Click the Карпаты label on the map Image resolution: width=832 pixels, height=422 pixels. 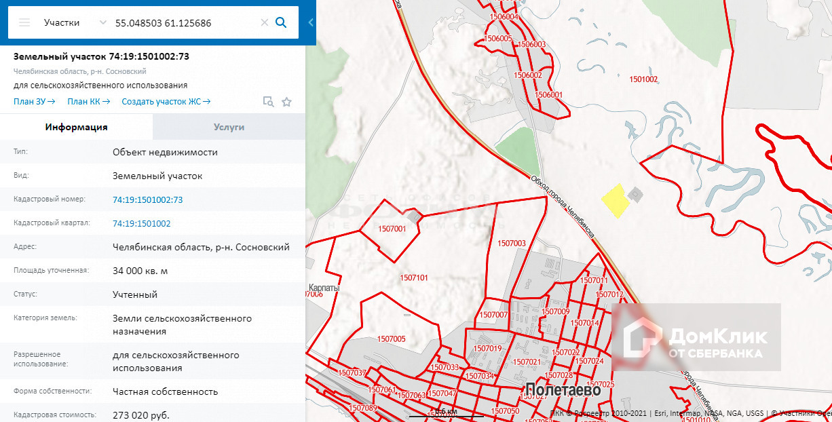click(x=324, y=288)
